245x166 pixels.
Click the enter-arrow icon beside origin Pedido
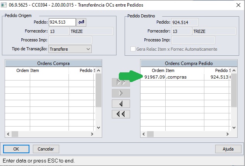[x=81, y=22]
